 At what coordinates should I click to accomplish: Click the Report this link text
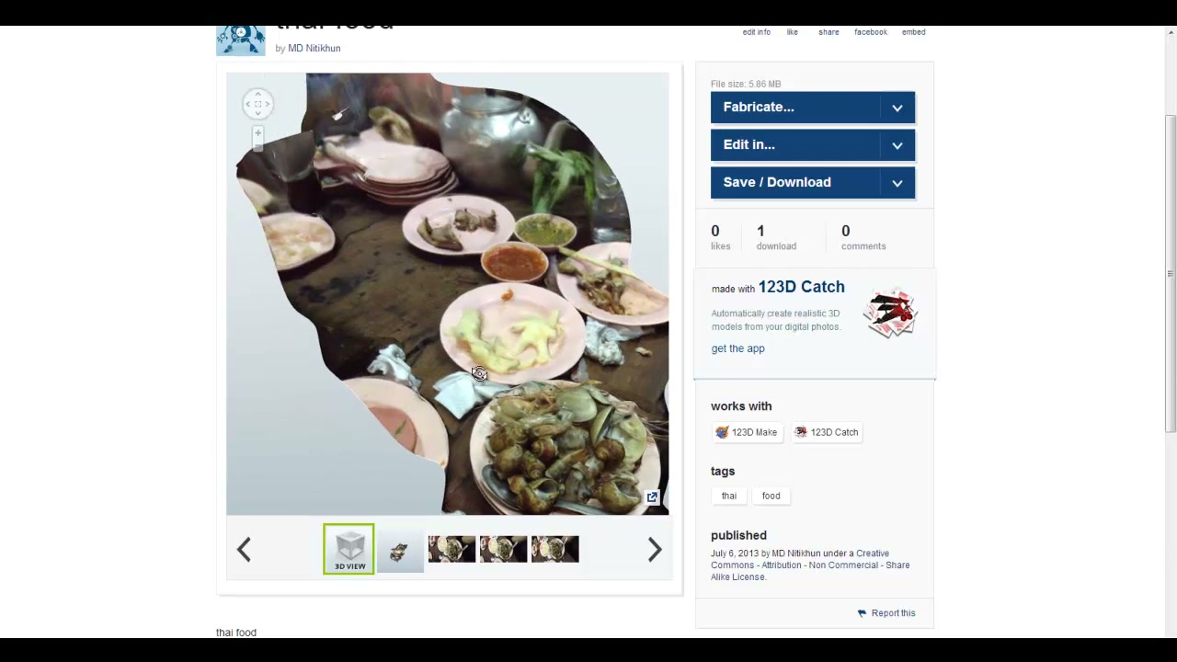893,613
